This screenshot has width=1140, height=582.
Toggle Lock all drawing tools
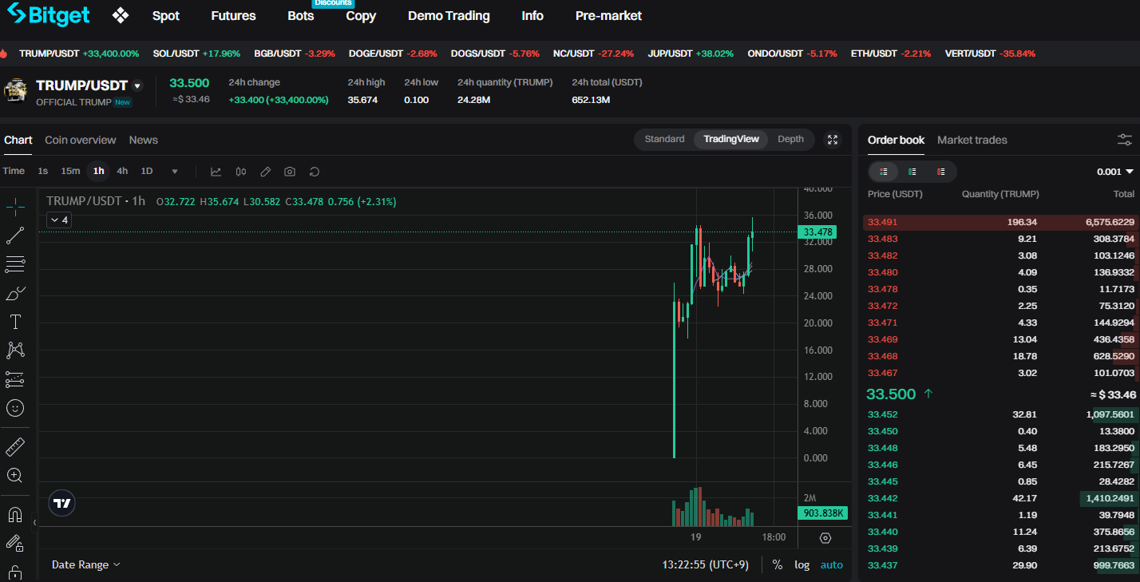pyautogui.click(x=15, y=571)
